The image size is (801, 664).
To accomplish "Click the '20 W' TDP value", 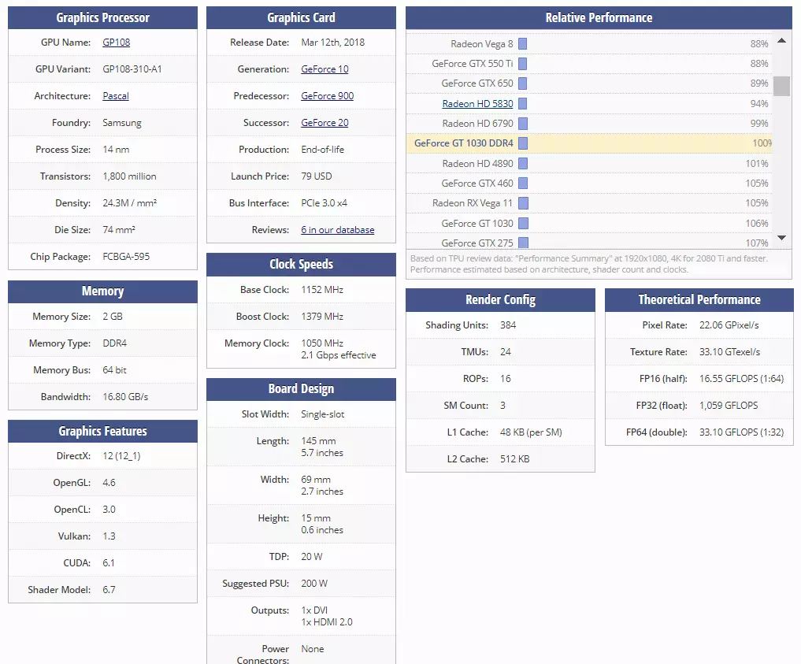I will (312, 557).
